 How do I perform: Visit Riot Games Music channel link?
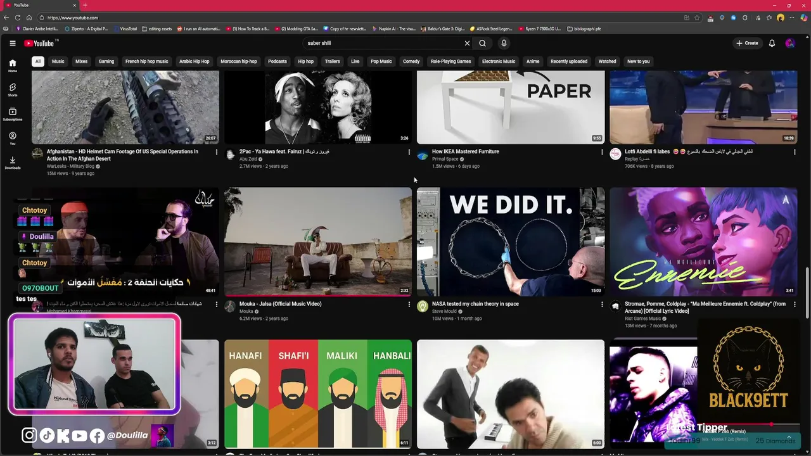(642, 319)
